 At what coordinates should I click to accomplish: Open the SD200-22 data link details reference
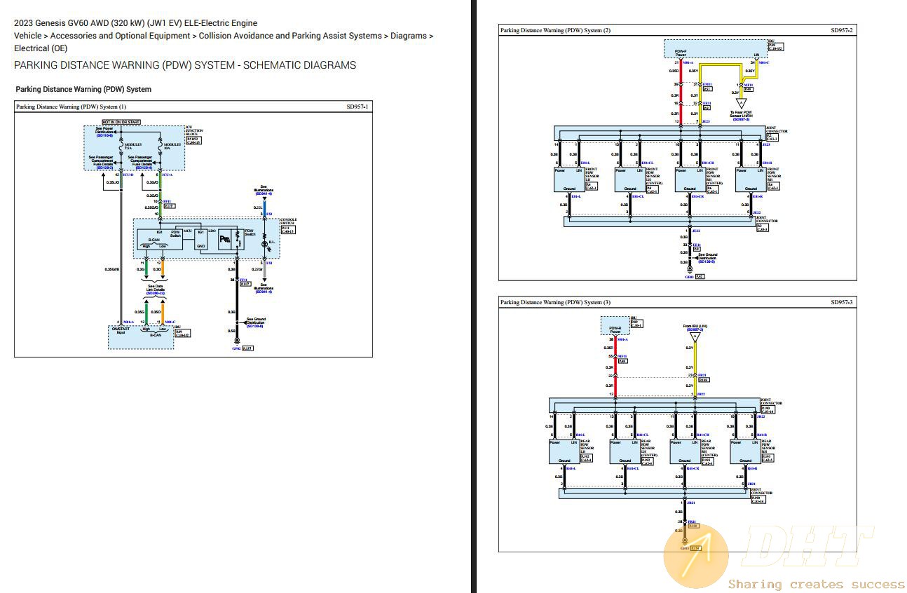click(156, 292)
